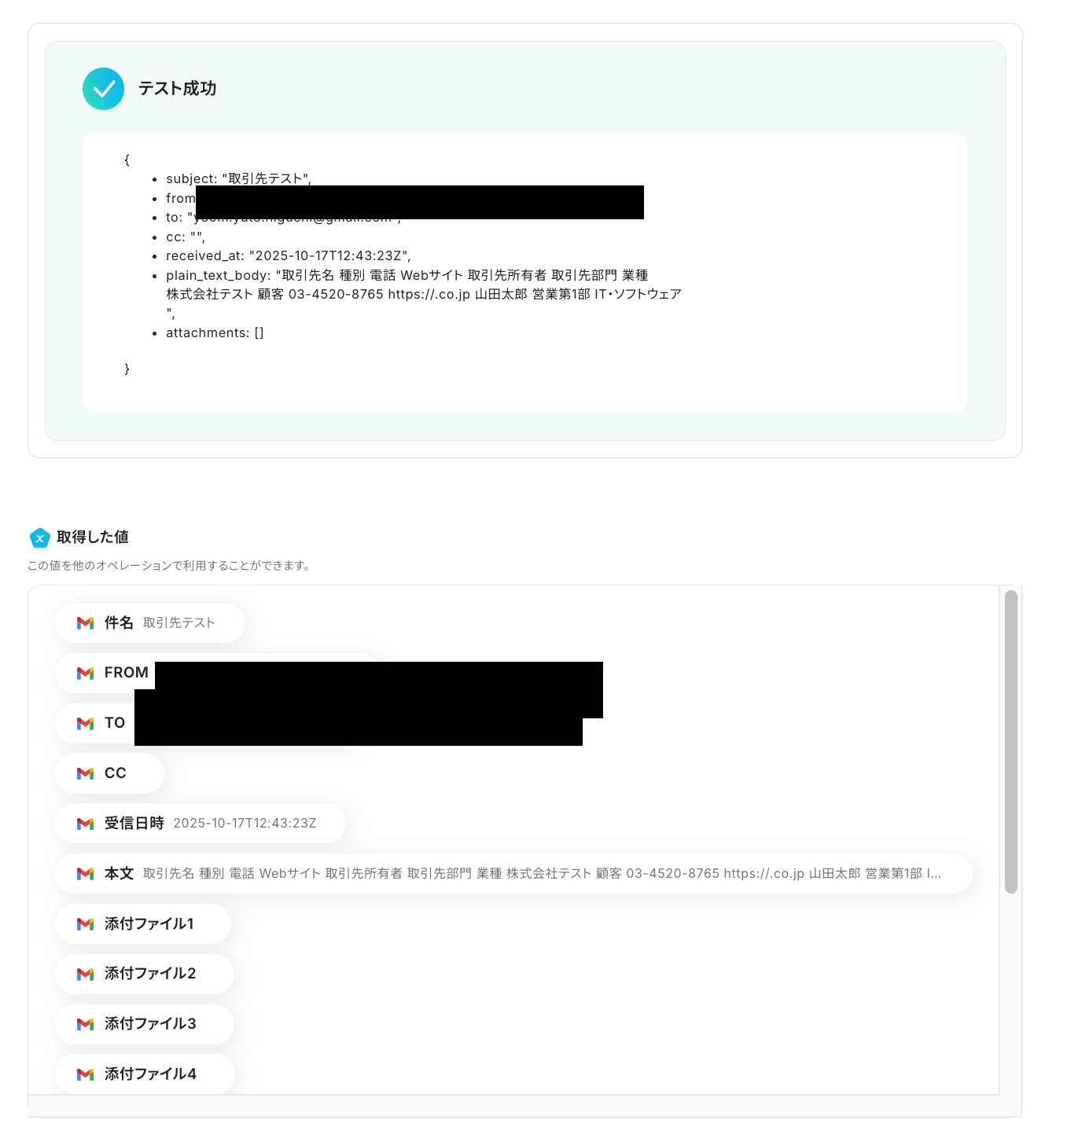1082x1138 pixels.
Task: Click Gmail icon in CC chip
Action: [86, 774]
